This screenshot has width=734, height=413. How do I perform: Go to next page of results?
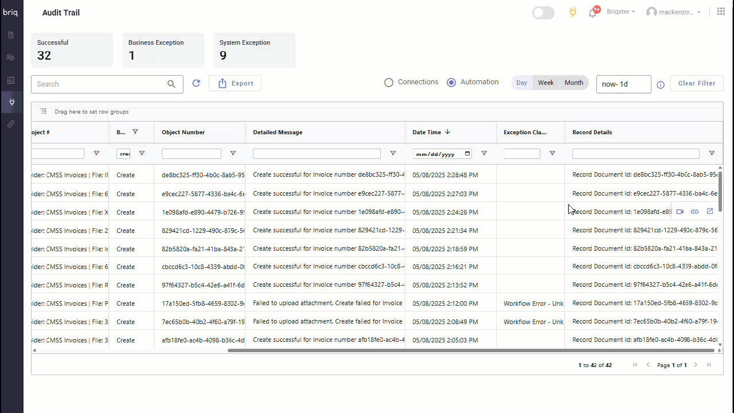point(696,365)
